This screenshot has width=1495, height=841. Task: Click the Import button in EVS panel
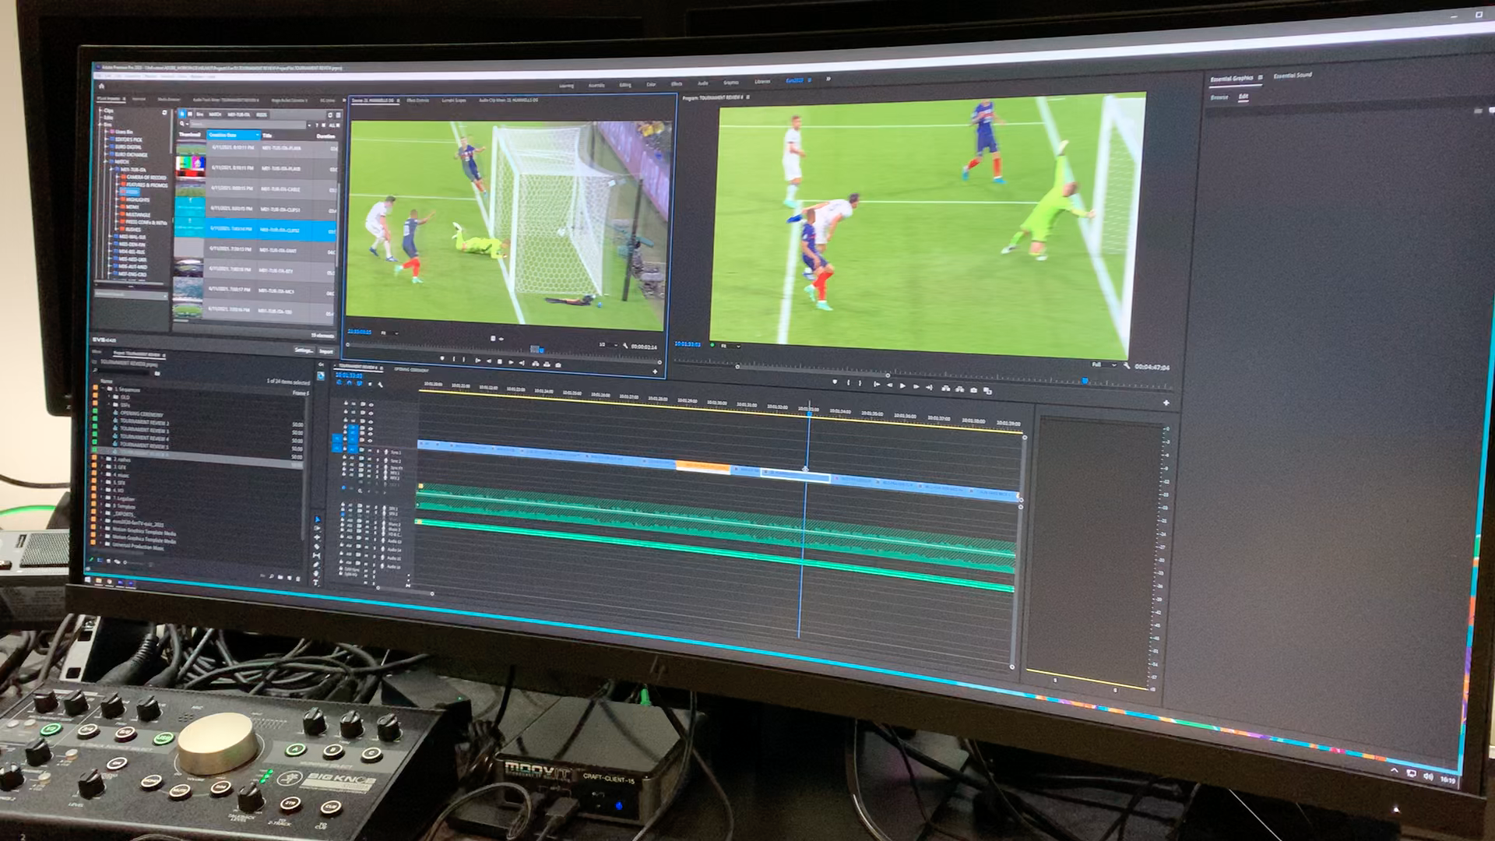[x=325, y=351]
